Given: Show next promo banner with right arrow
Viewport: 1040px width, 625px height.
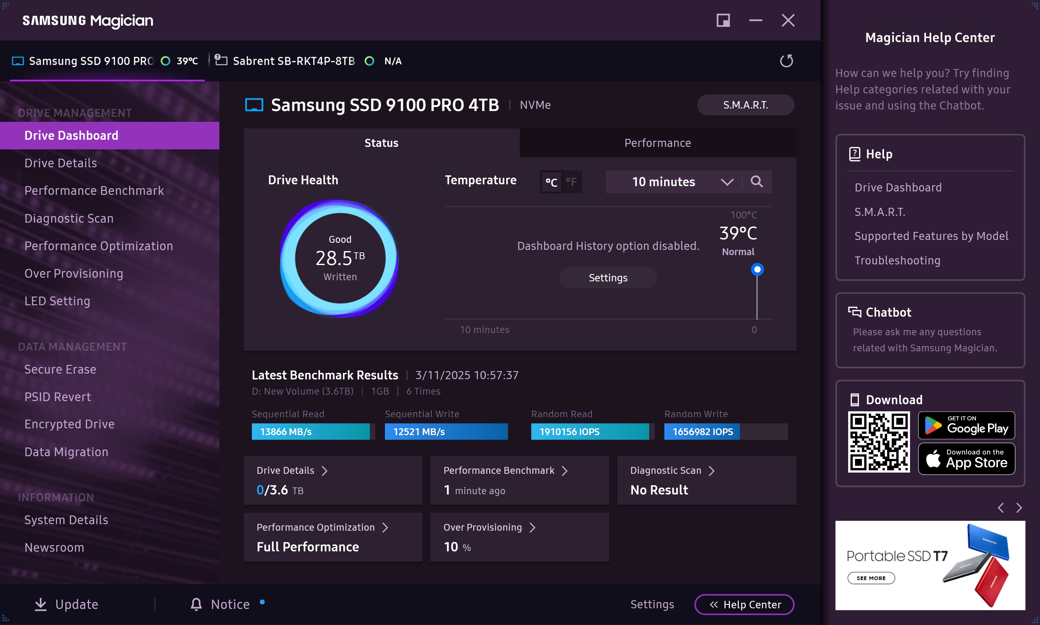Looking at the screenshot, I should pyautogui.click(x=1019, y=508).
